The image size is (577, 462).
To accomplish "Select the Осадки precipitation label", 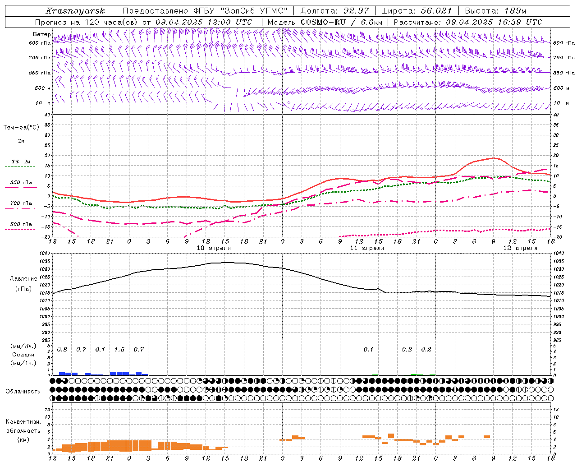I will tap(23, 355).
